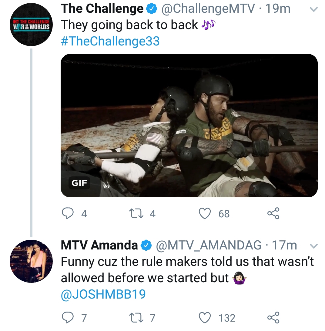Reply to MTV Amanda's tweet
The image size is (325, 331).
point(68,318)
